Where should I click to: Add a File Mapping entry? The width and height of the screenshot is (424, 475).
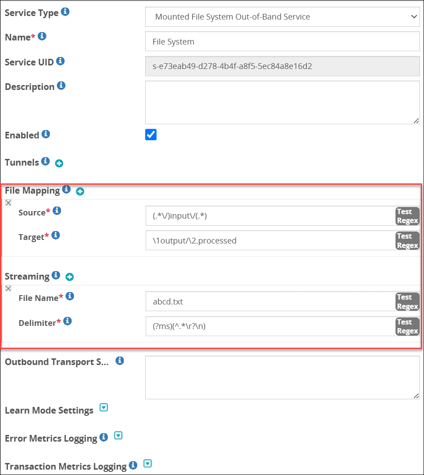[80, 191]
